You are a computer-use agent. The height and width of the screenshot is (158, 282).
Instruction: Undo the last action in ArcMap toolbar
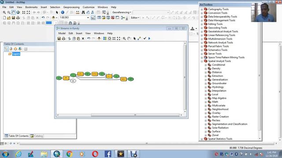tap(43, 18)
